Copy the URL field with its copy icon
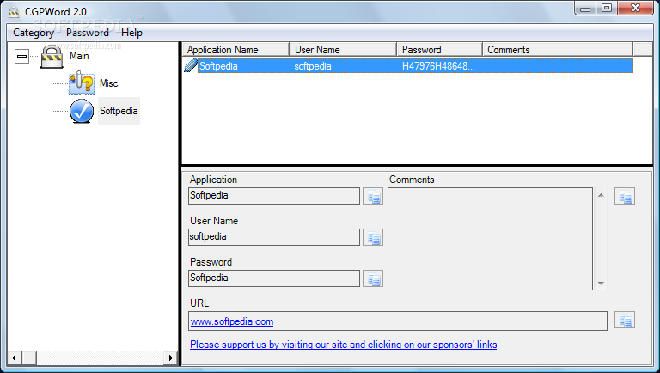The width and height of the screenshot is (660, 373). 625,321
